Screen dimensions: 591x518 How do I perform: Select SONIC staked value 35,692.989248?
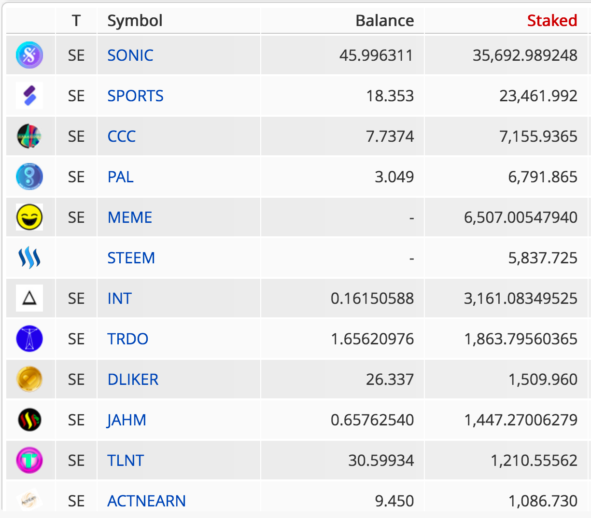525,55
